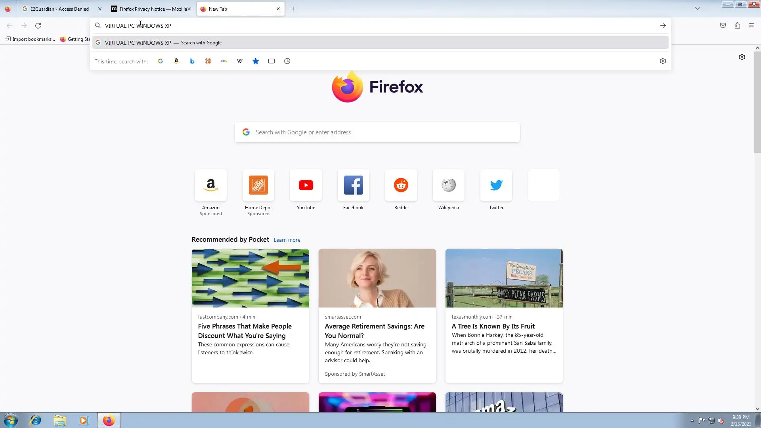Select VIRTUAL PC WINDOWS XP Google suggestion
Image resolution: width=761 pixels, height=428 pixels.
pyautogui.click(x=163, y=43)
